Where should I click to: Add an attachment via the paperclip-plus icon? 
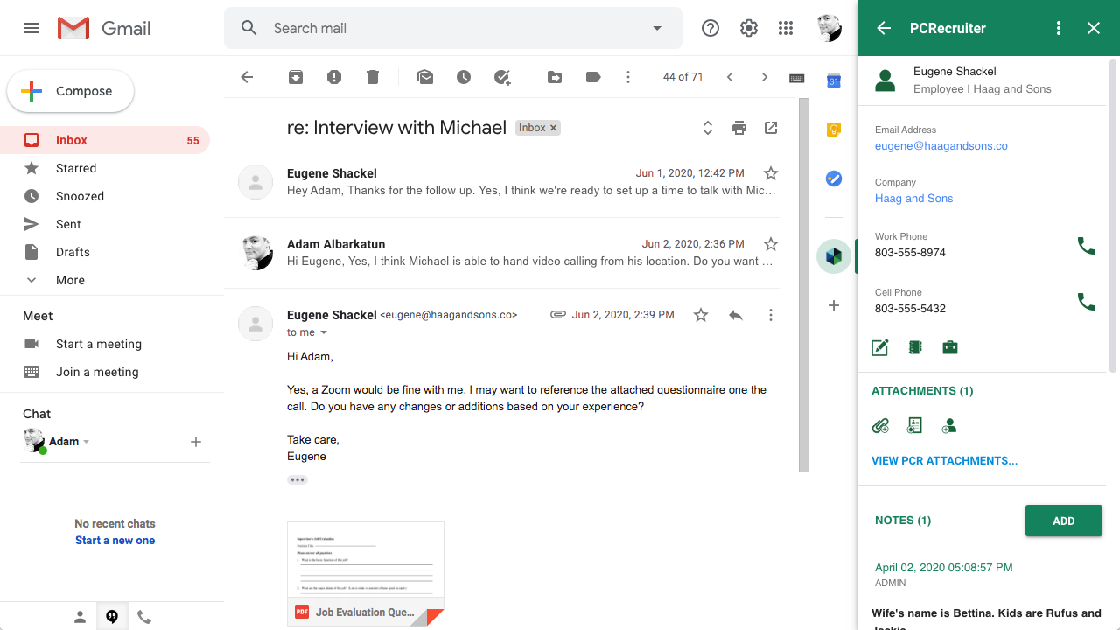(880, 425)
